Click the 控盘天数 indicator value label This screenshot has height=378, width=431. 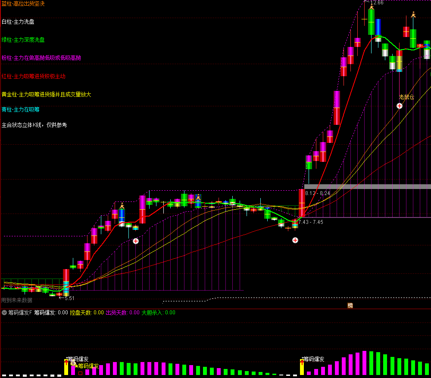pyautogui.click(x=87, y=313)
